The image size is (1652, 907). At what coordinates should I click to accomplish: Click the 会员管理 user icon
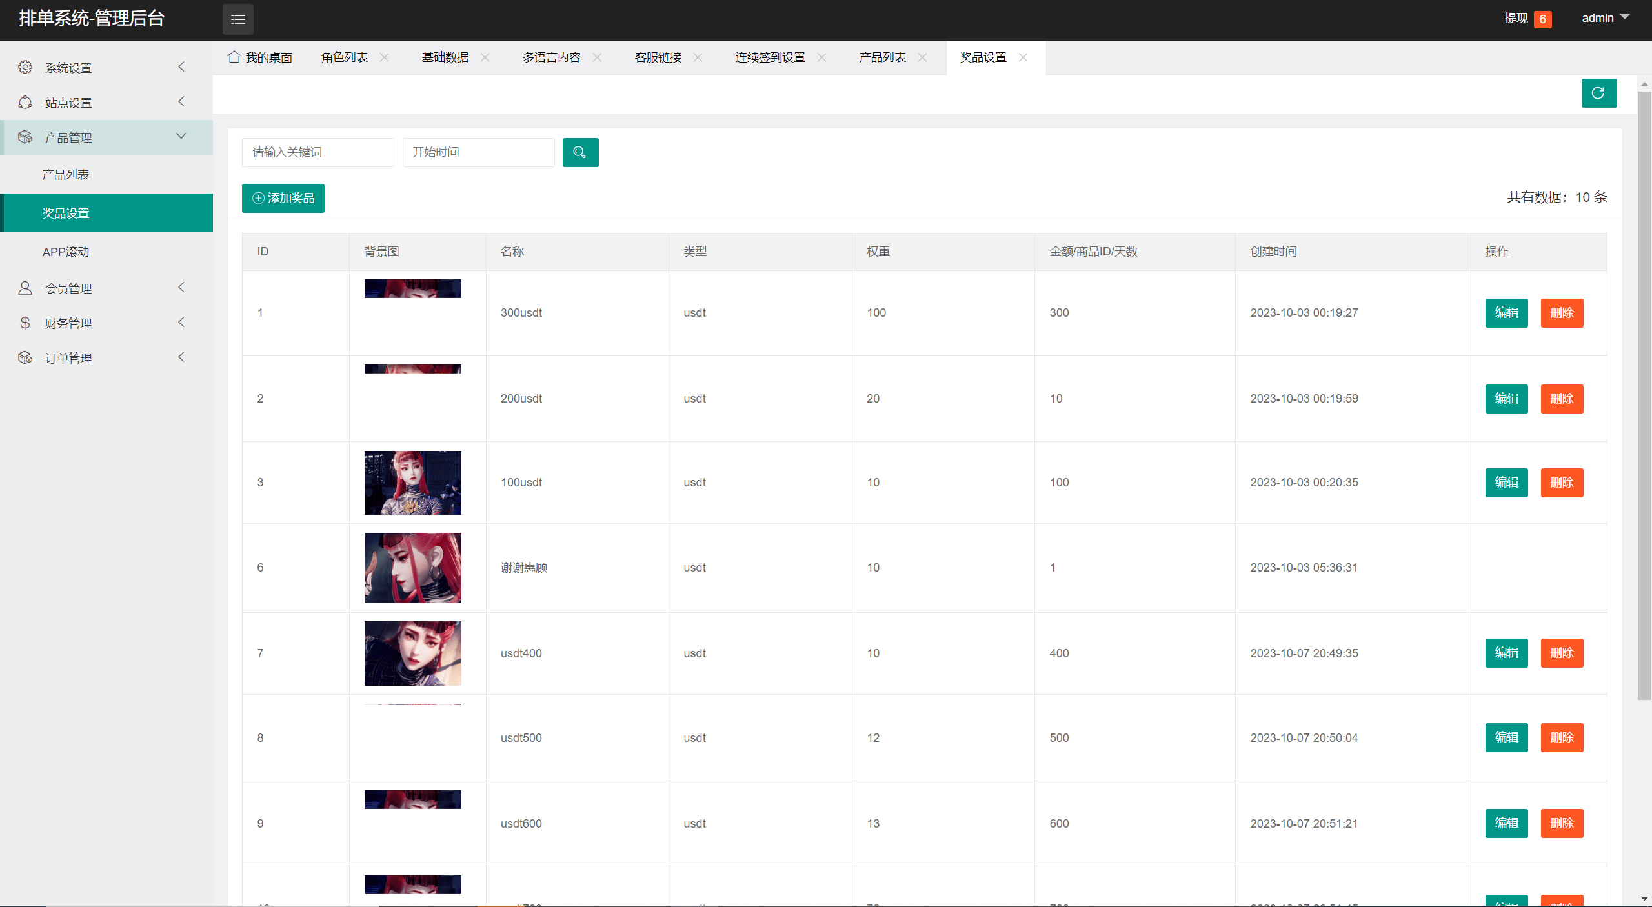pos(25,288)
